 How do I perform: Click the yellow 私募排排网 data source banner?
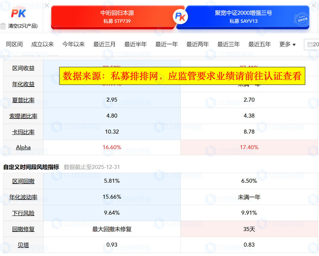point(182,76)
